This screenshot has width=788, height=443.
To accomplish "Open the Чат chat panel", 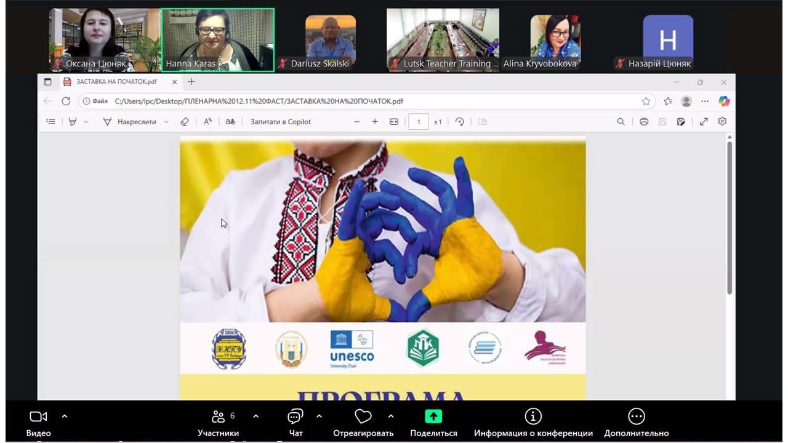I will (295, 417).
